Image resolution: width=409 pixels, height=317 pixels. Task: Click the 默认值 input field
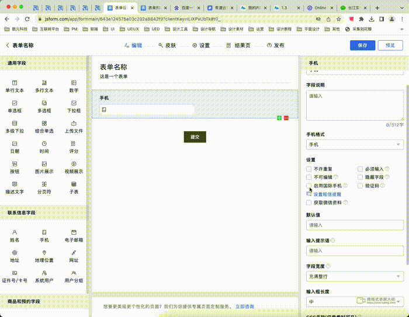click(x=354, y=225)
